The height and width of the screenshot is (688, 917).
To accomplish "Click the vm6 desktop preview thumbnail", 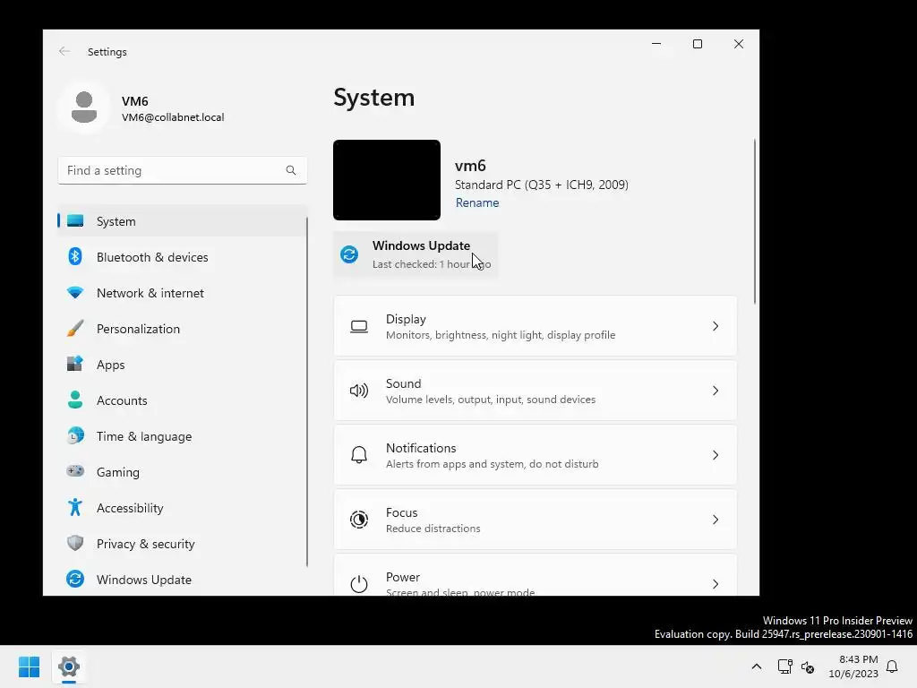I will pos(387,179).
